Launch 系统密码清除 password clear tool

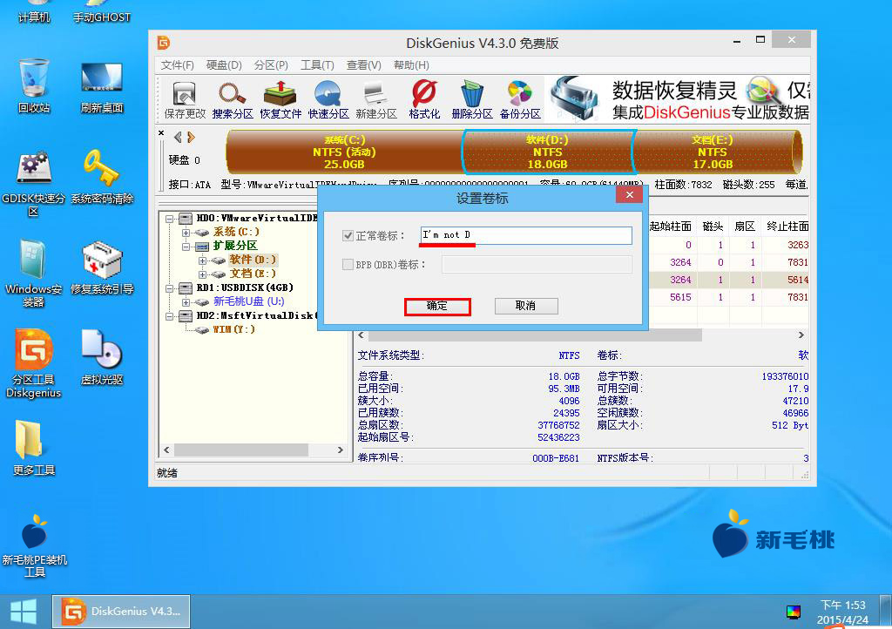point(102,177)
